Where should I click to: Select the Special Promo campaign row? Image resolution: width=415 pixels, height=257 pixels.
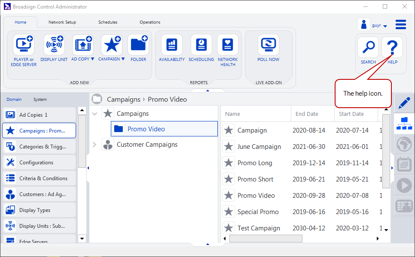[302, 212]
